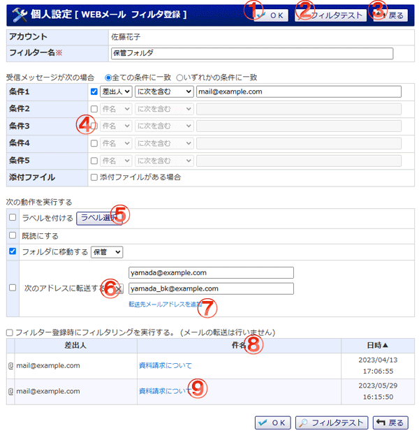
Task: Click the top フィルタテスト button in header
Action: (x=330, y=15)
